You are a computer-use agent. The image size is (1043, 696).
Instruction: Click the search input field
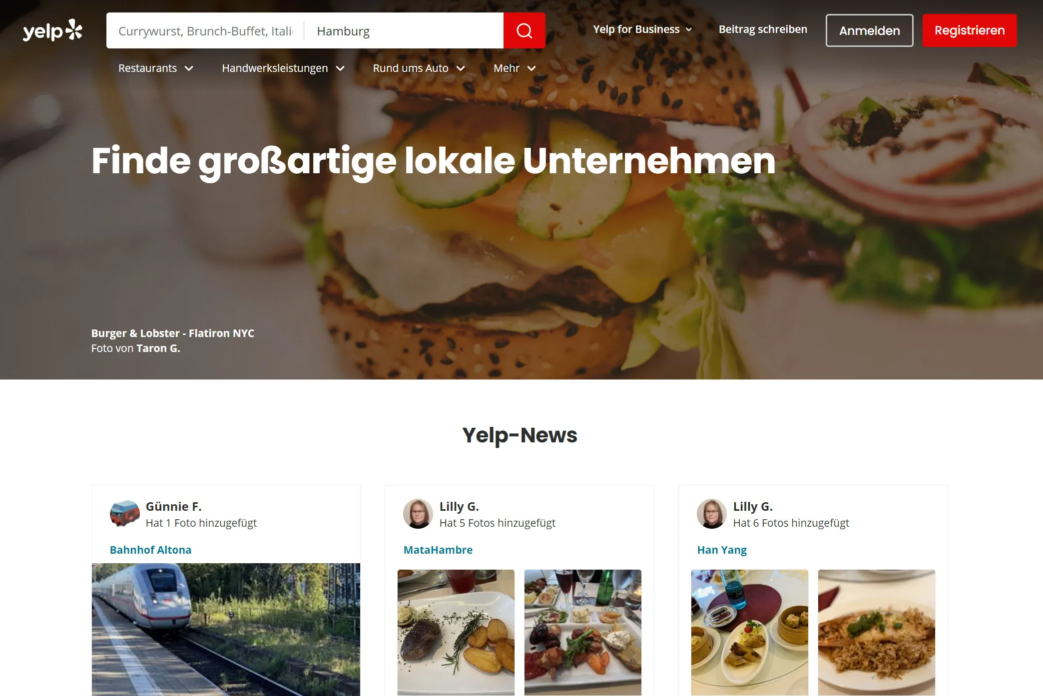pos(205,30)
